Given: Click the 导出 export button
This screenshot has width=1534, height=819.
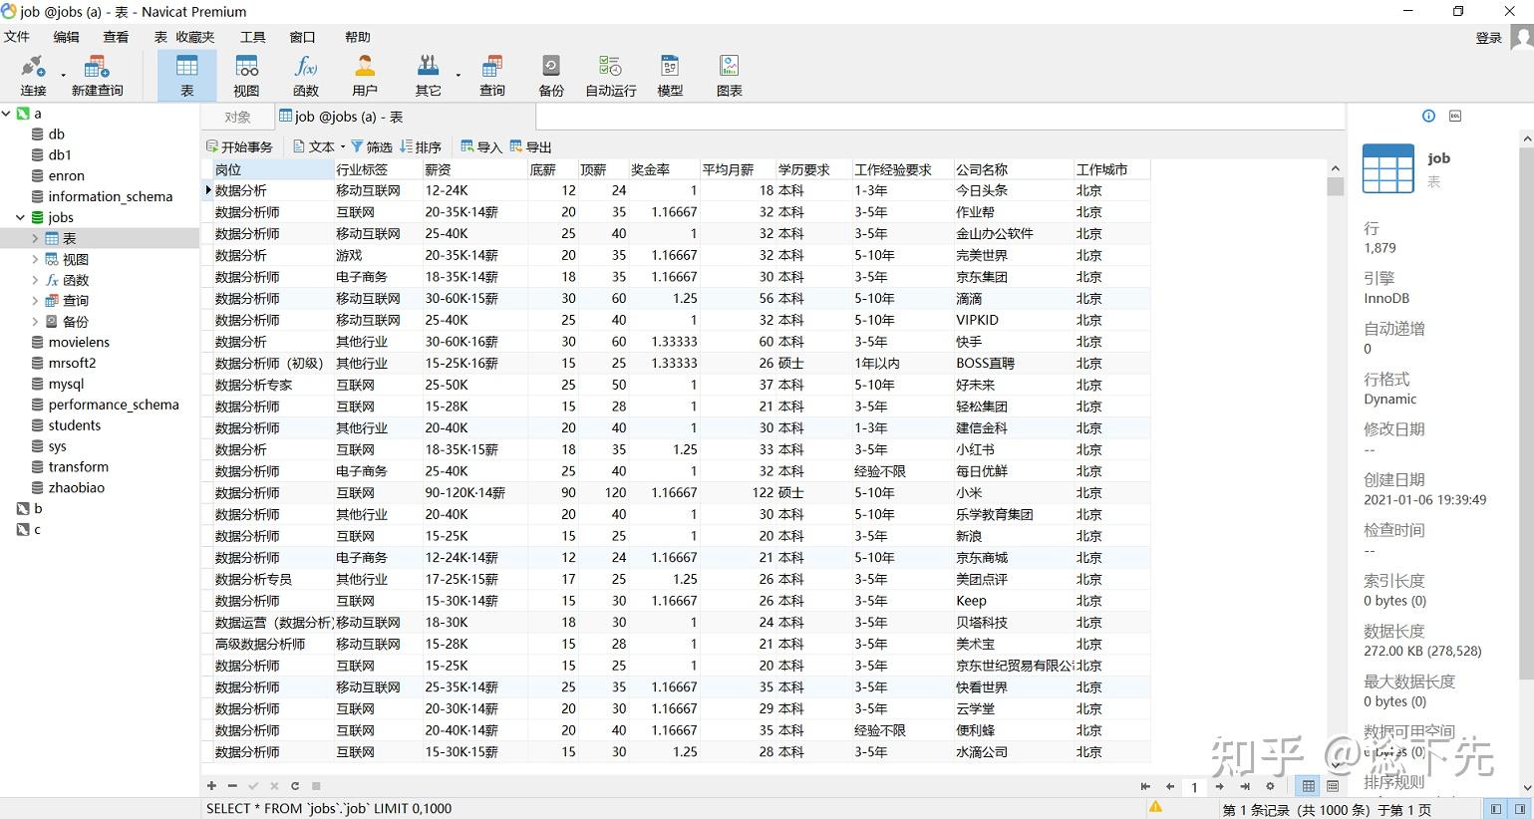Looking at the screenshot, I should [x=530, y=146].
